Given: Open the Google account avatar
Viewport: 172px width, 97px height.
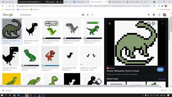Looking at the screenshot, I should point(165,15).
